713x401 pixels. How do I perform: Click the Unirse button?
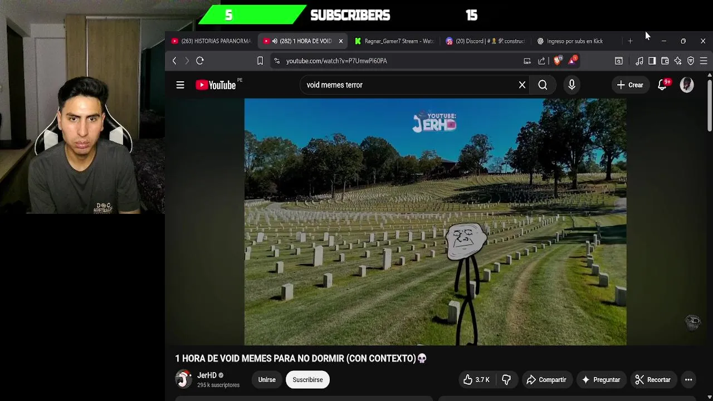(x=267, y=380)
